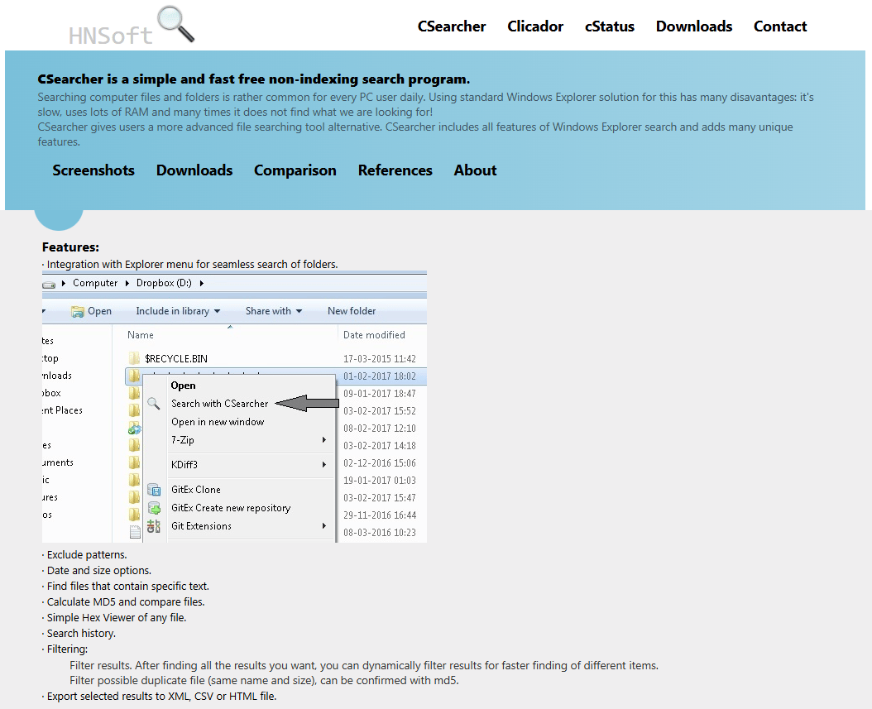Open the Share with dropdown
The height and width of the screenshot is (709, 872).
(x=299, y=311)
